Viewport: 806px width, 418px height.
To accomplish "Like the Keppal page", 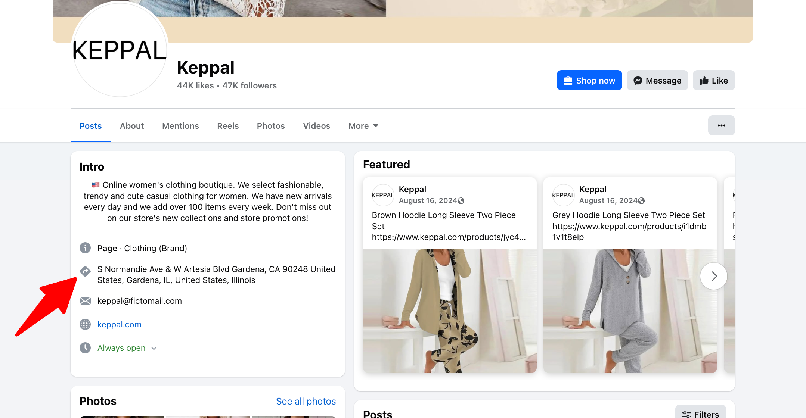I will [714, 80].
